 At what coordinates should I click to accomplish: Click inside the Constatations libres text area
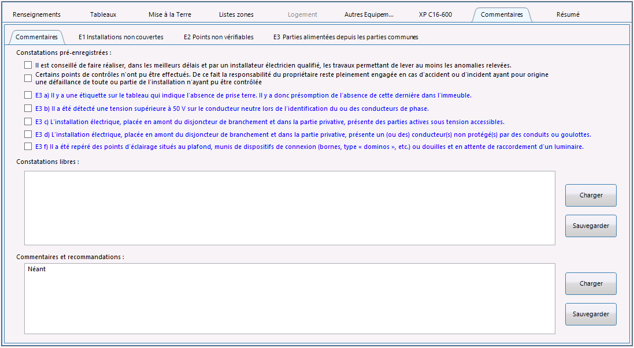(289, 208)
